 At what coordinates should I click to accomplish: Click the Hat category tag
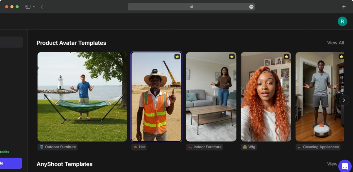coord(139,147)
